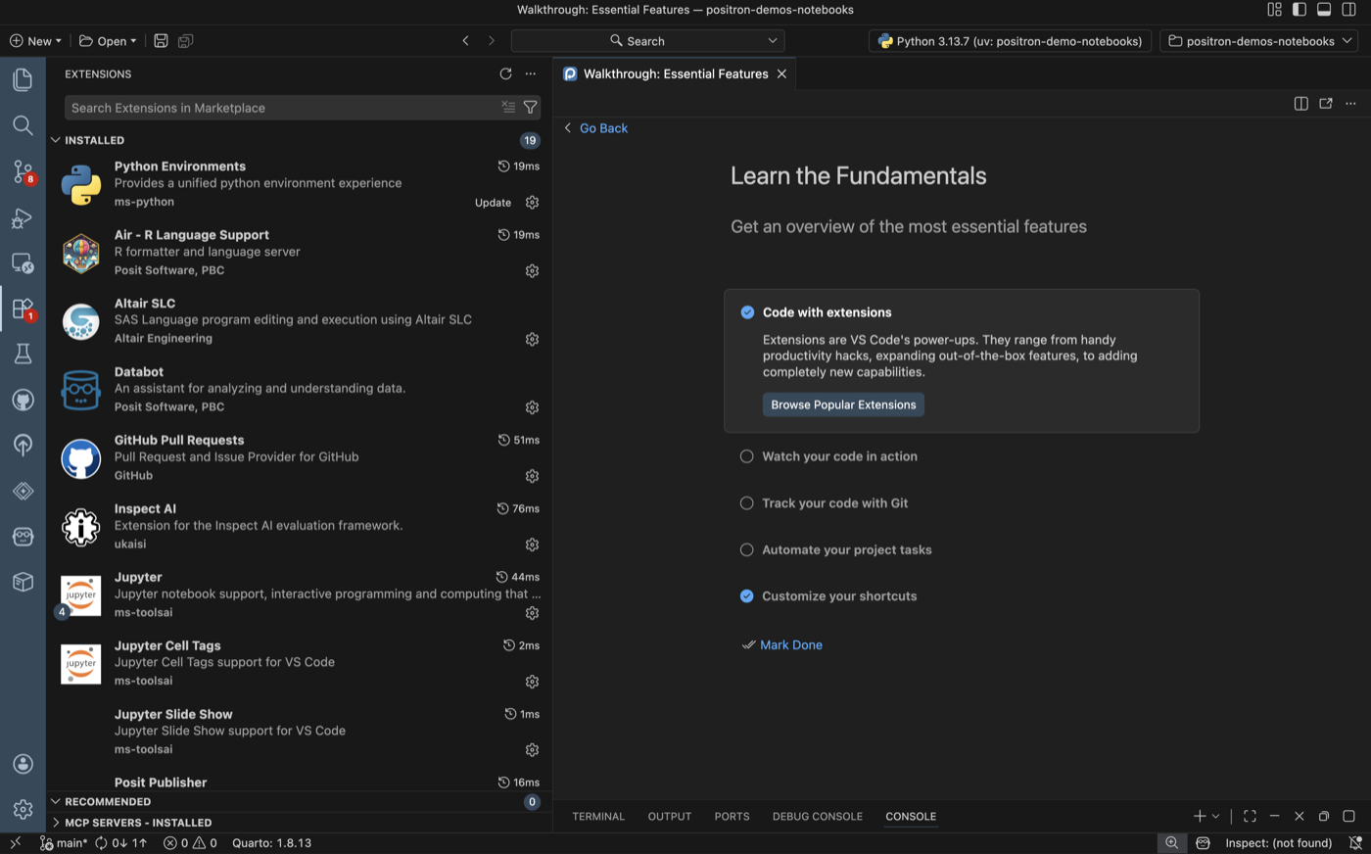Clear extensions search results icon

(x=508, y=107)
